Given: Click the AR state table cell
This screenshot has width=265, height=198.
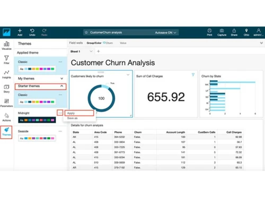Looking at the screenshot, I should (74, 167).
